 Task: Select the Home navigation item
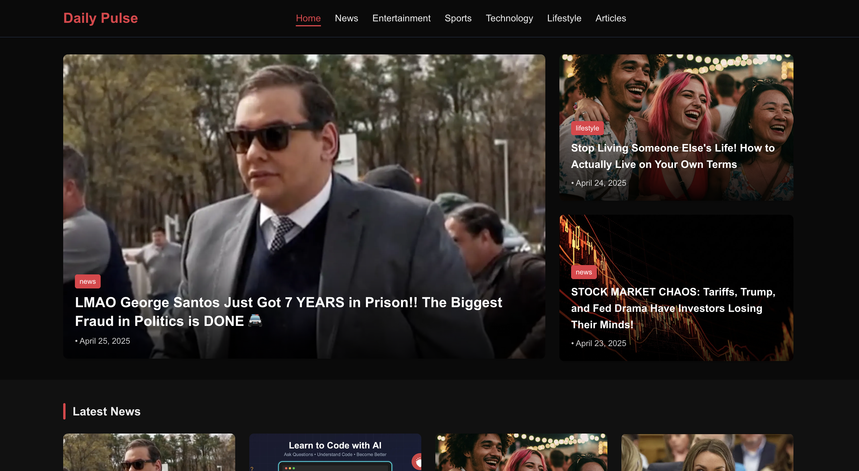308,18
